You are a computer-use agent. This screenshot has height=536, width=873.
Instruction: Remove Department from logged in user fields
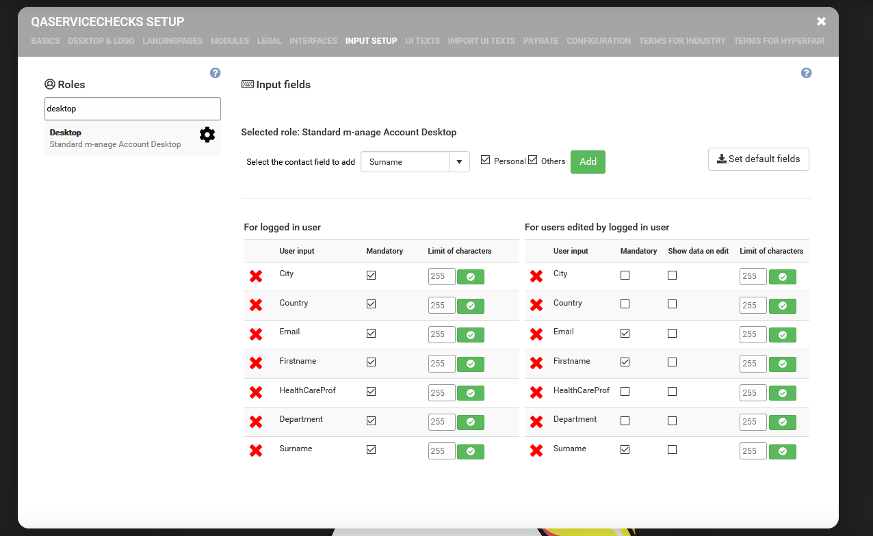(x=256, y=422)
